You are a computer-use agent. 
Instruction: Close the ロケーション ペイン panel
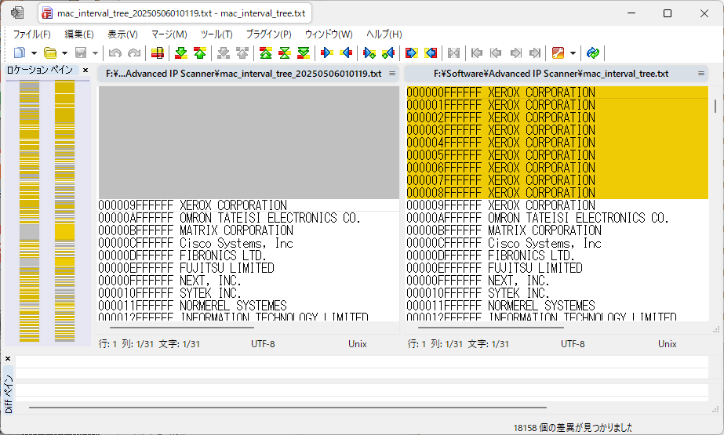coord(85,70)
